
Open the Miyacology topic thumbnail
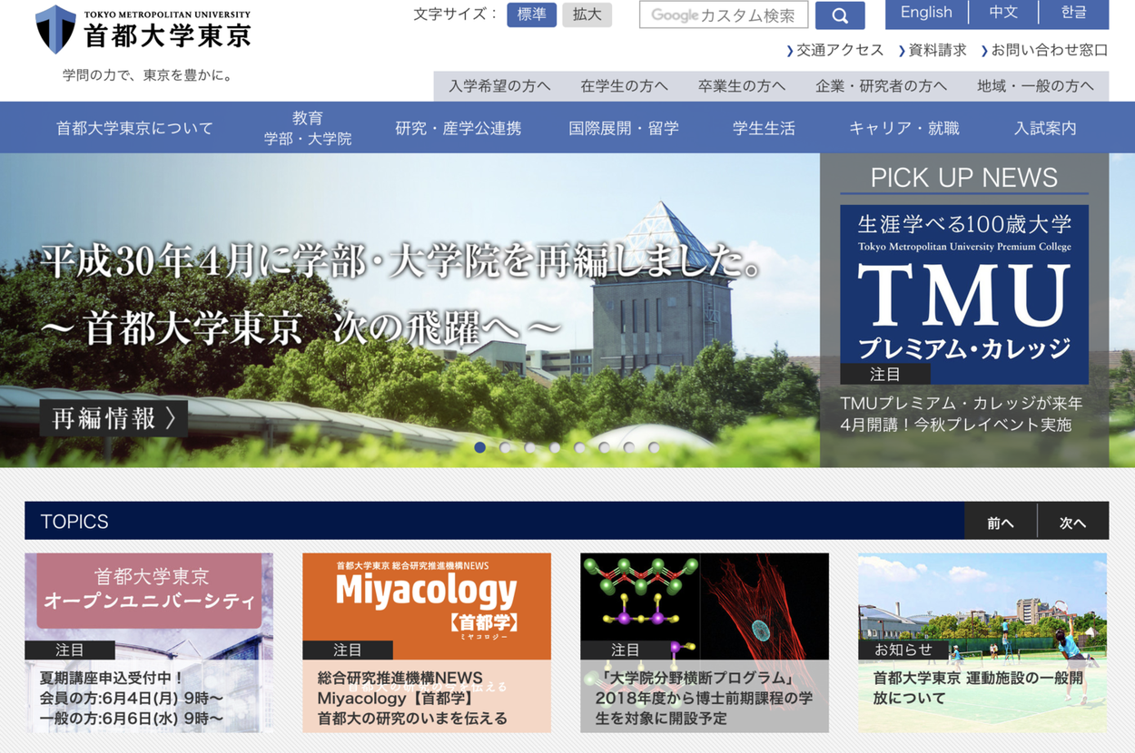point(426,606)
